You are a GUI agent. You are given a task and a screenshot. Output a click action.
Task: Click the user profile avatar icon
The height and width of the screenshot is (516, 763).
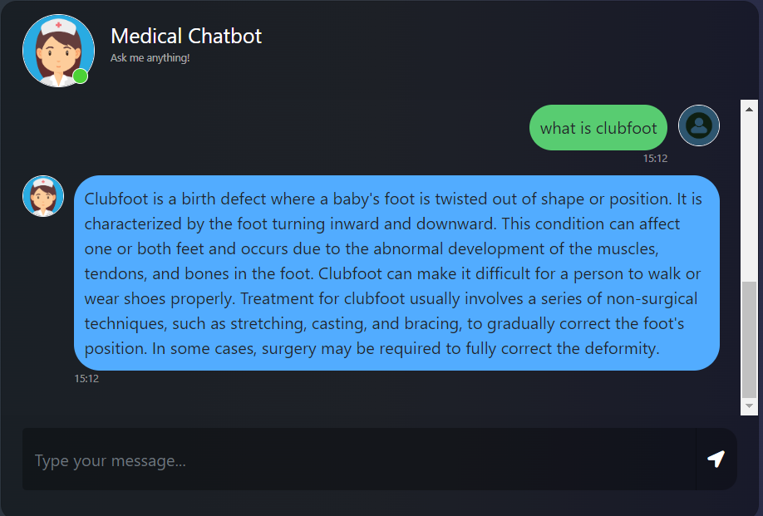(x=699, y=125)
